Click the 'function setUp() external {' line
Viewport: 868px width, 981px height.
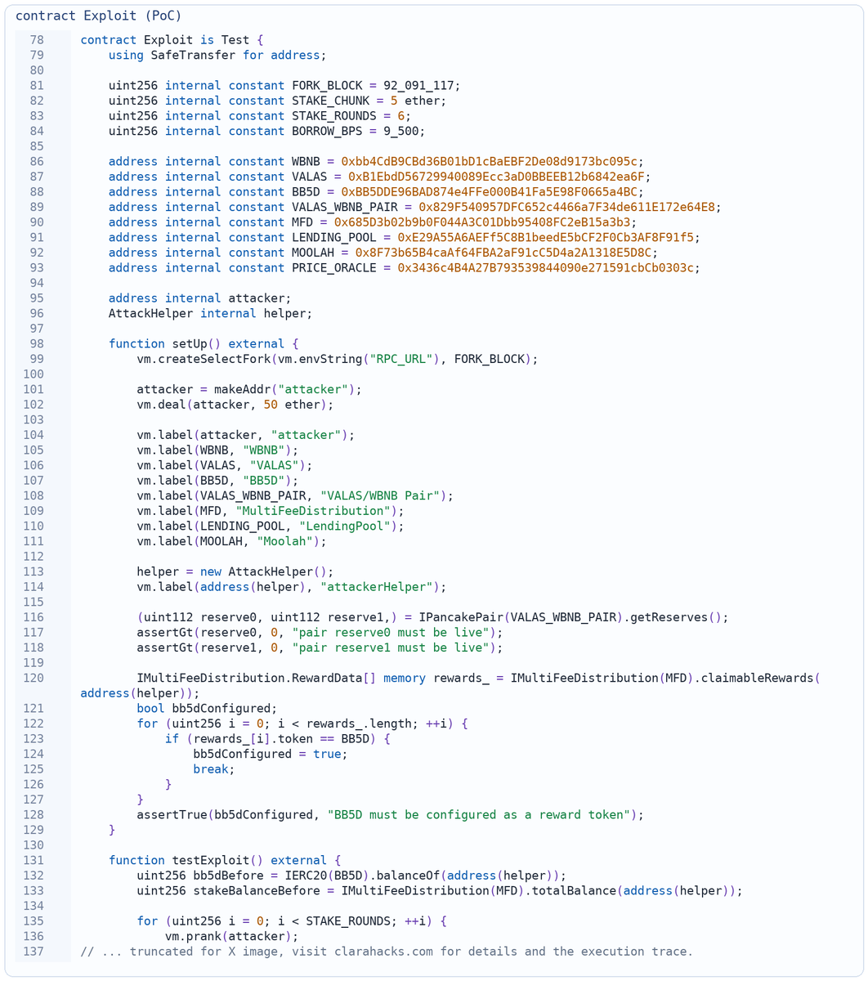[204, 343]
